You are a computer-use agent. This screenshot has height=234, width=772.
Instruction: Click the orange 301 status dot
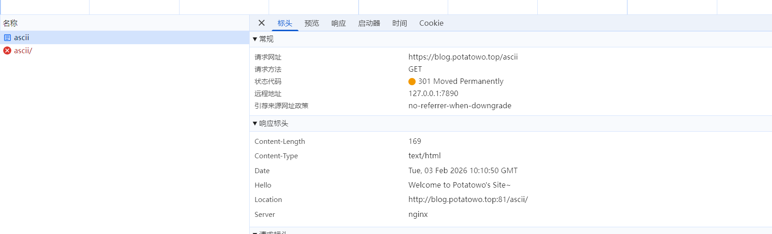point(412,82)
